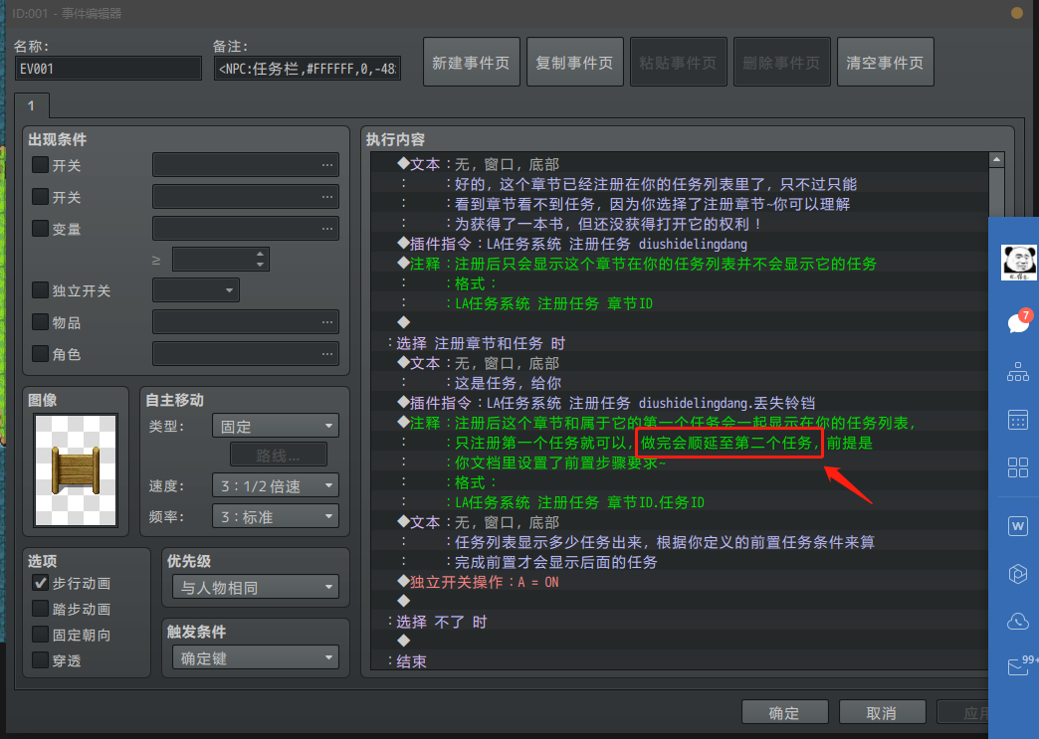Screen dimensions: 1039x739
Task: Click the 清空事件页 button
Action: coord(886,63)
